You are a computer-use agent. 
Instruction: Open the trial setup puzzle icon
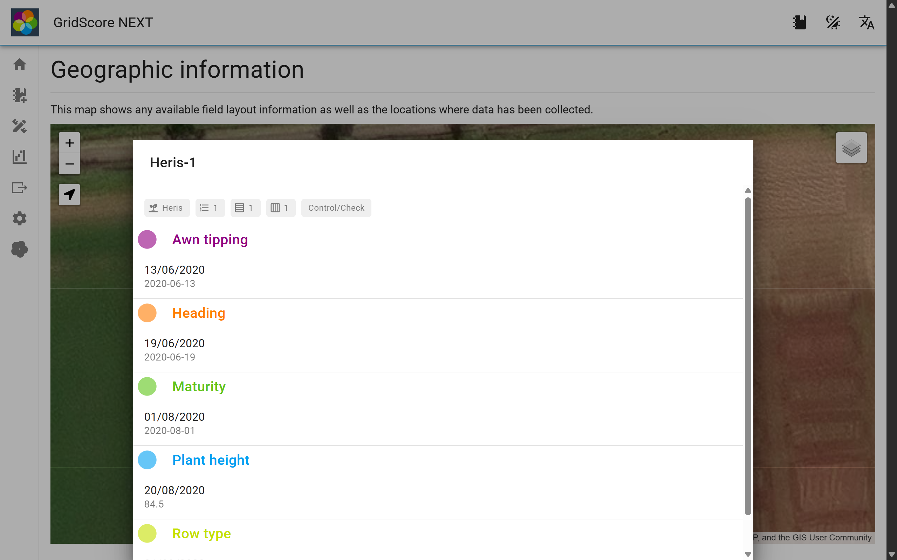pyautogui.click(x=19, y=95)
